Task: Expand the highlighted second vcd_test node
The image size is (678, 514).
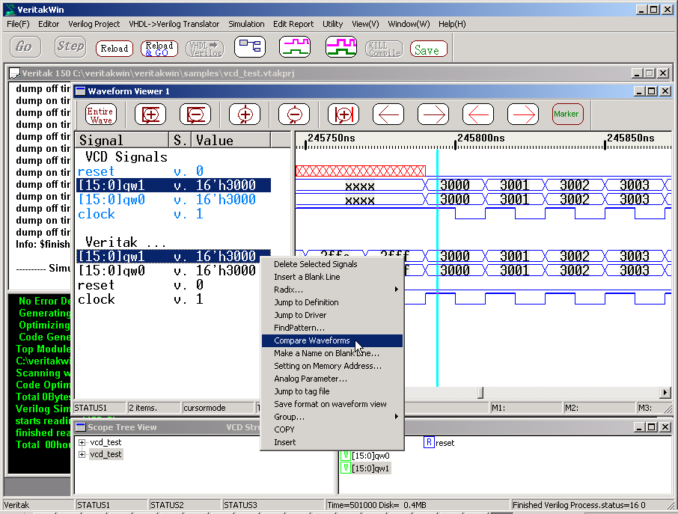Action: (82, 454)
